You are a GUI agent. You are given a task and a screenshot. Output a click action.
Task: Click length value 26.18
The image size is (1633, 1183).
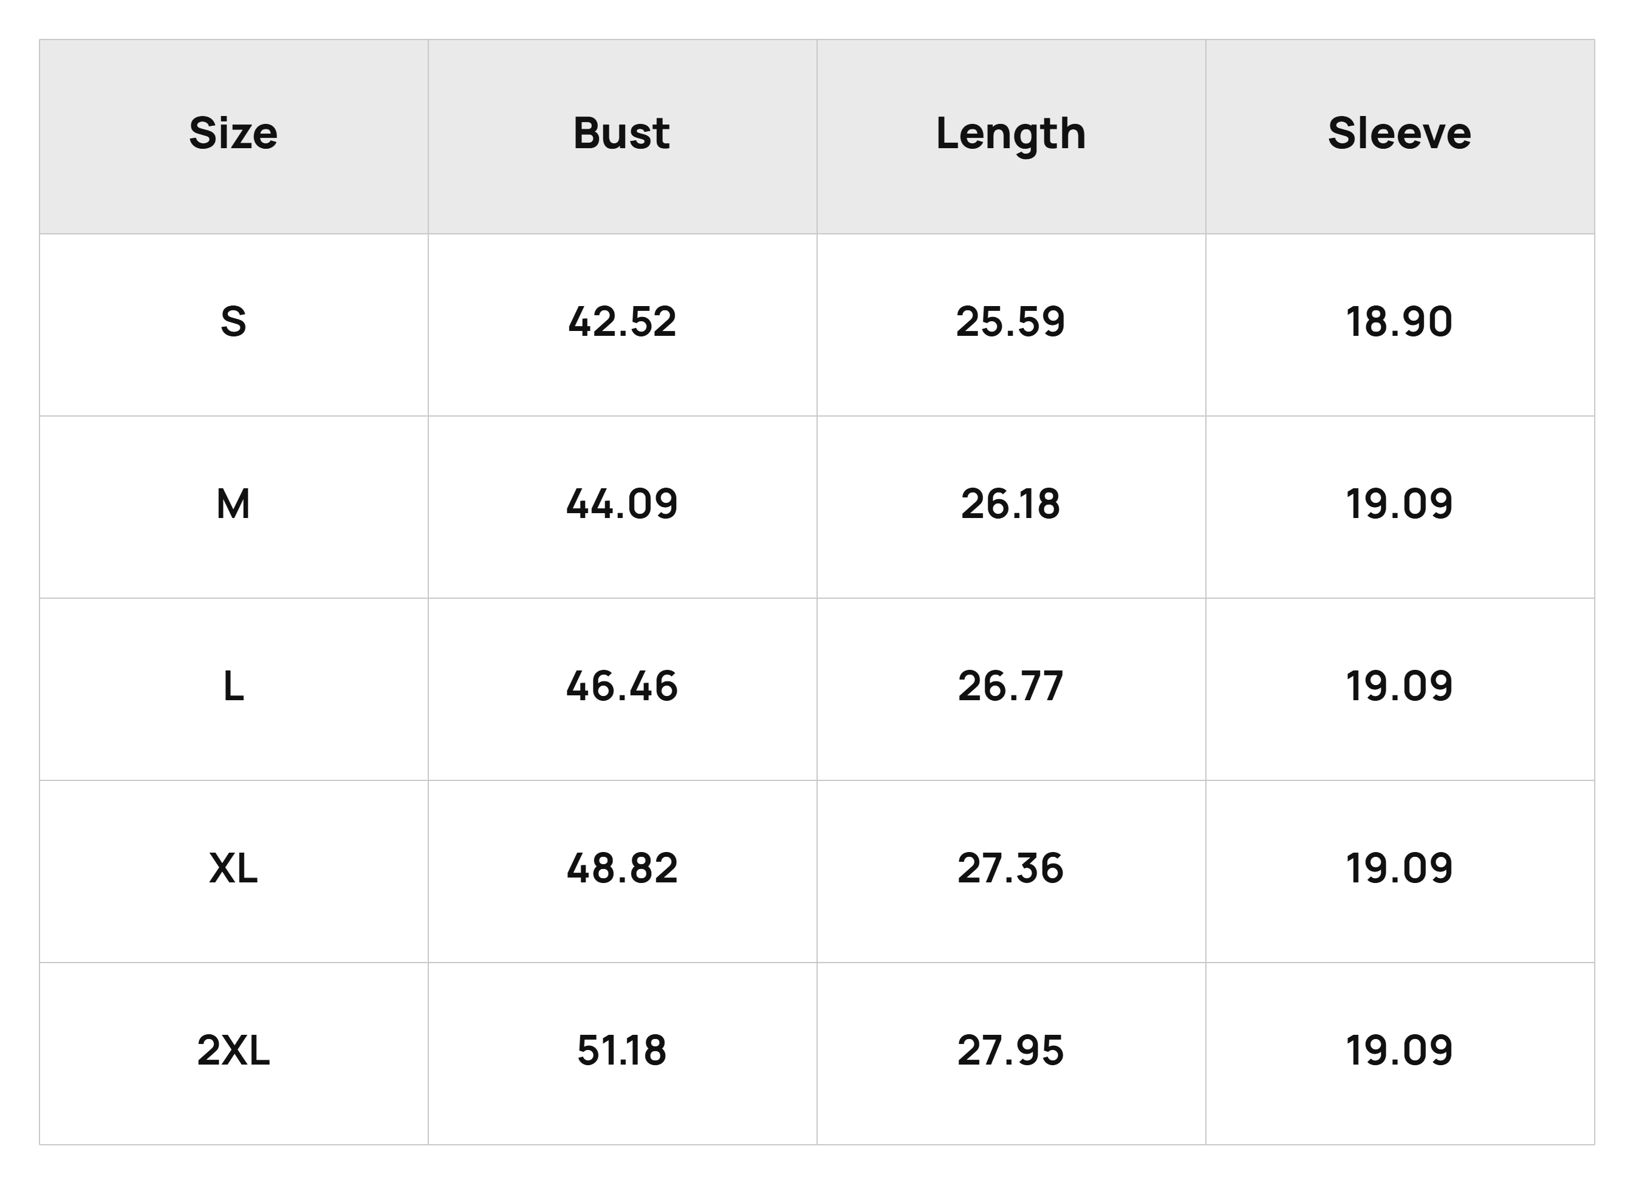pos(1011,503)
